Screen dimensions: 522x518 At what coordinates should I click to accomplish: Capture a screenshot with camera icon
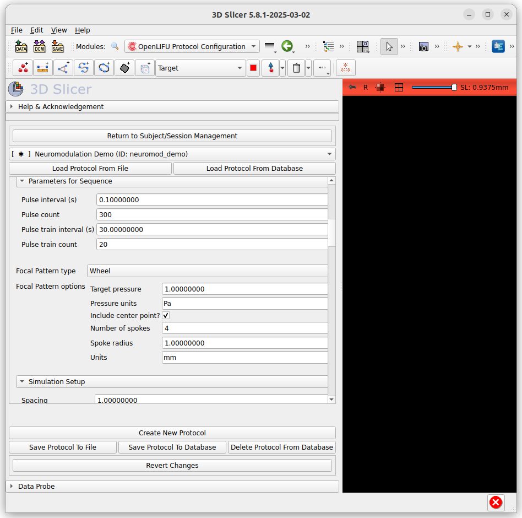[423, 46]
